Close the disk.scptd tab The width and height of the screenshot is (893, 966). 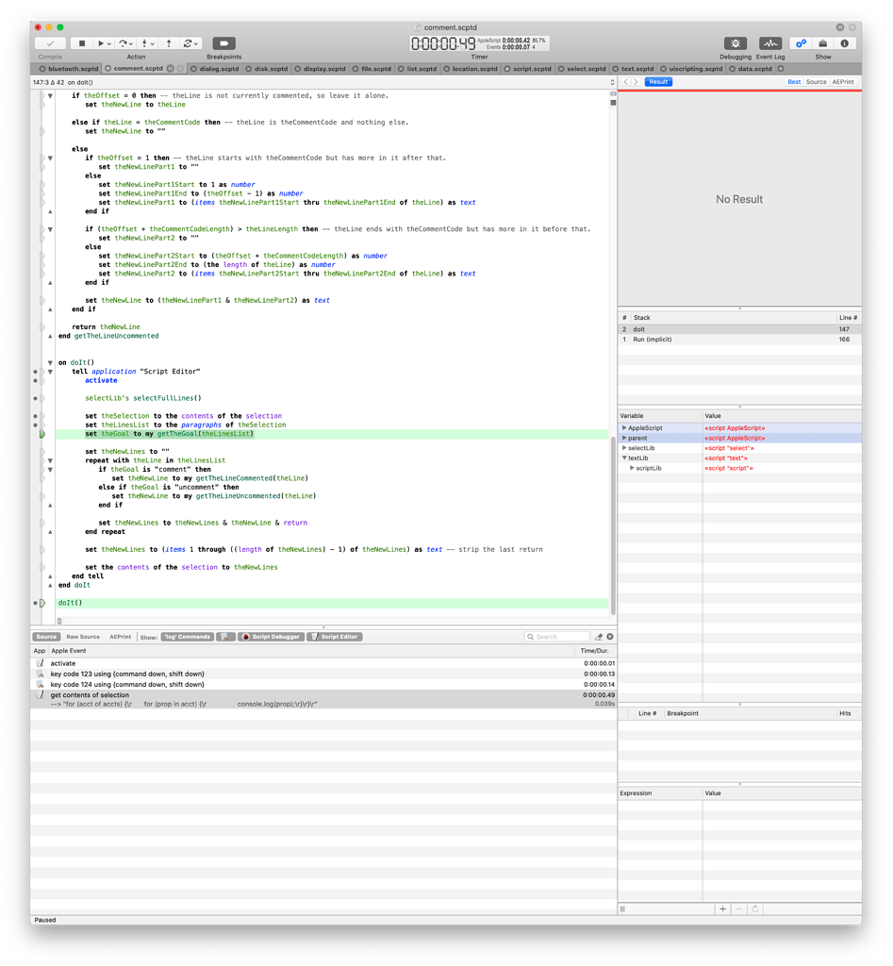[249, 69]
